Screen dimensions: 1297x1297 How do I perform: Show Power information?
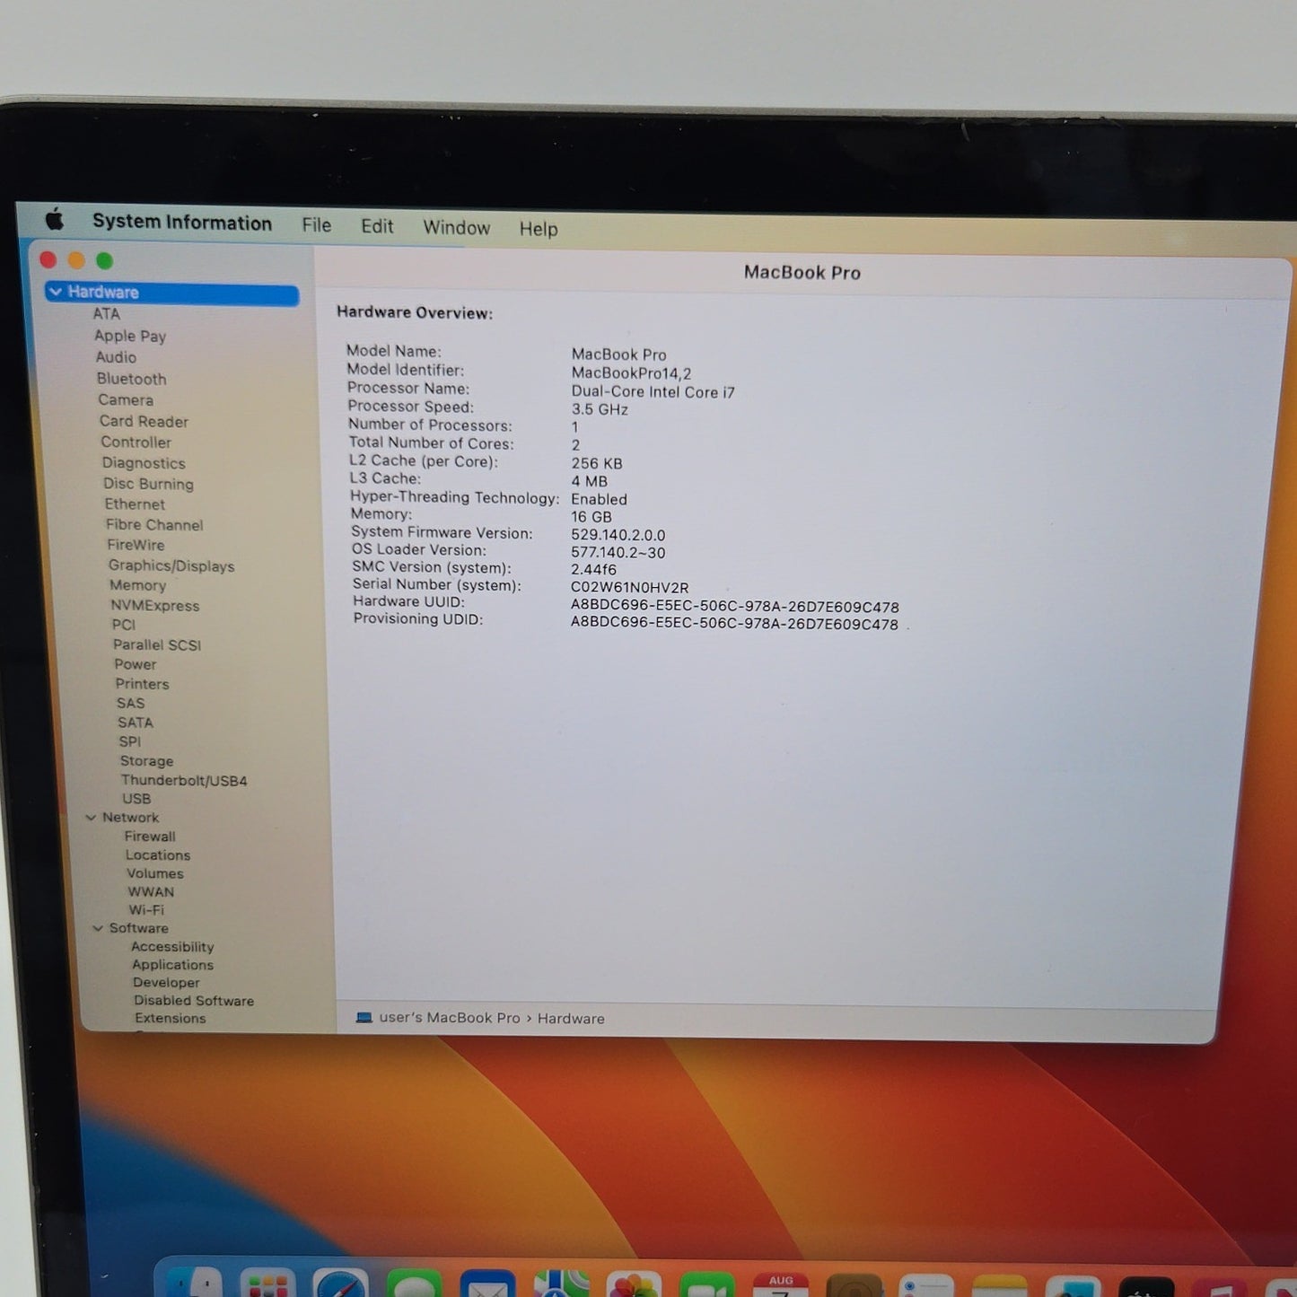[136, 664]
